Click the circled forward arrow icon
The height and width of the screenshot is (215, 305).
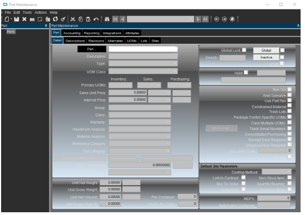(x=224, y=19)
